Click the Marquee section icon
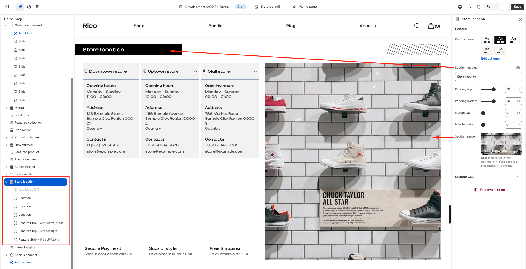Screen dimensions: 526x269 pos(11,108)
